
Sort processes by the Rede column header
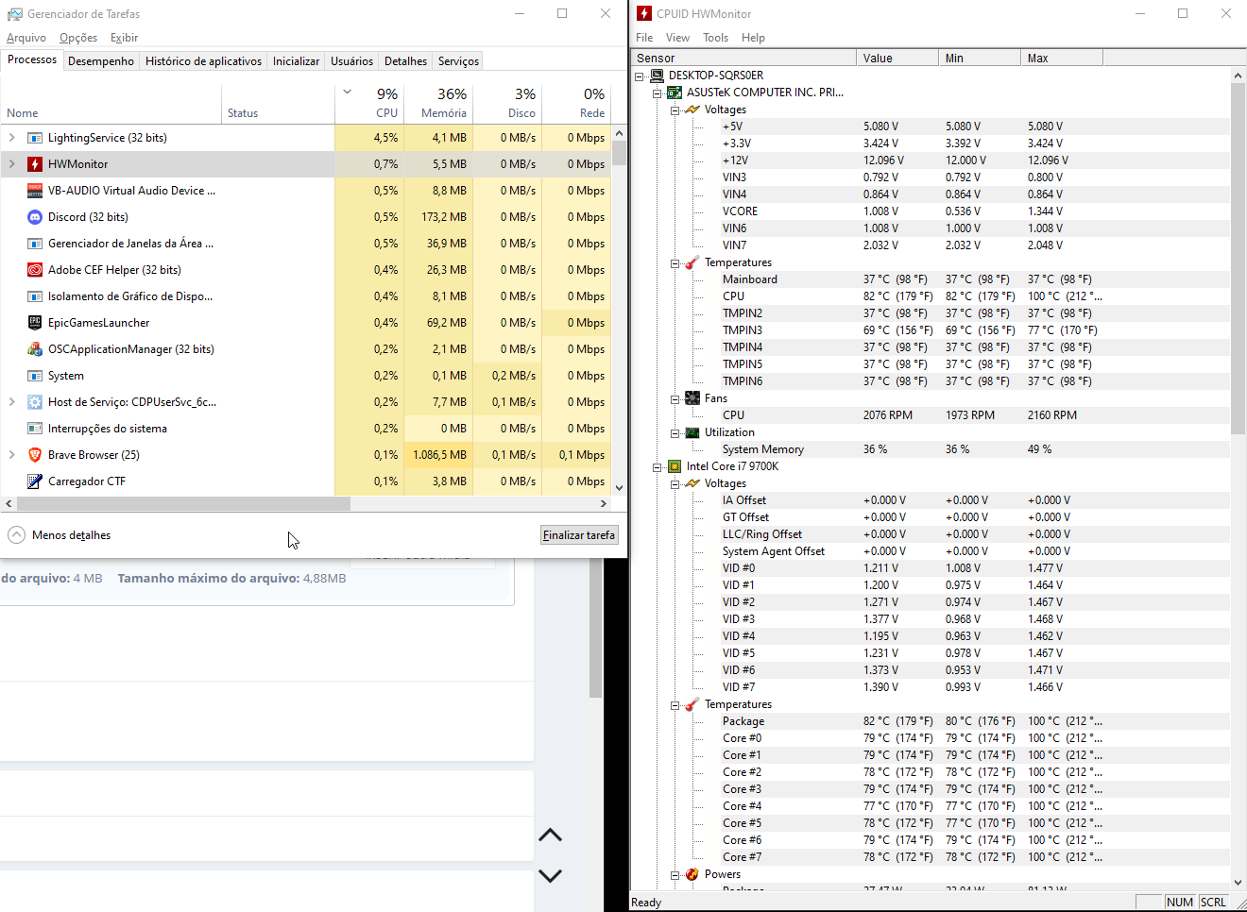pyautogui.click(x=576, y=104)
